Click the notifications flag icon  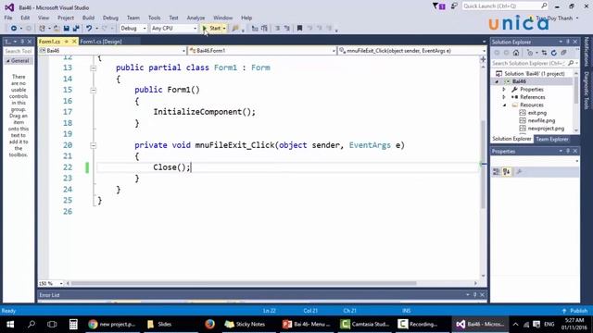click(438, 6)
